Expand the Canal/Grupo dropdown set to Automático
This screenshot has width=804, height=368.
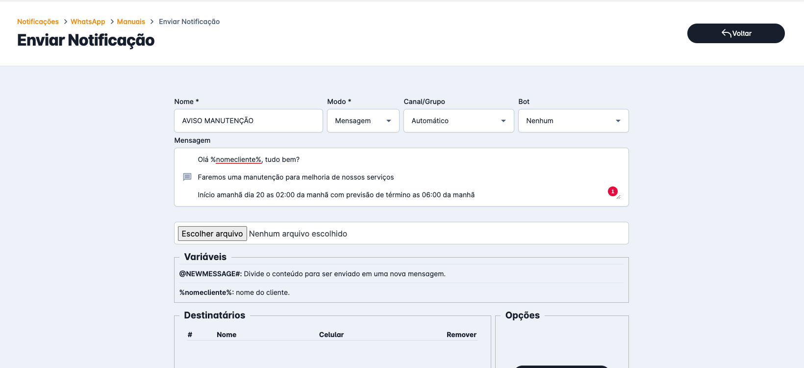pos(459,121)
